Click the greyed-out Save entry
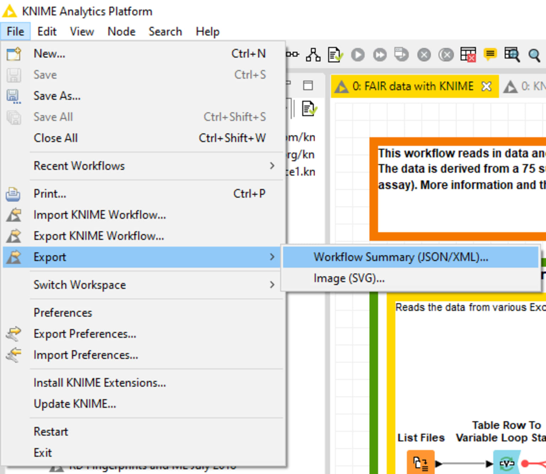The width and height of the screenshot is (546, 474). pos(144,75)
